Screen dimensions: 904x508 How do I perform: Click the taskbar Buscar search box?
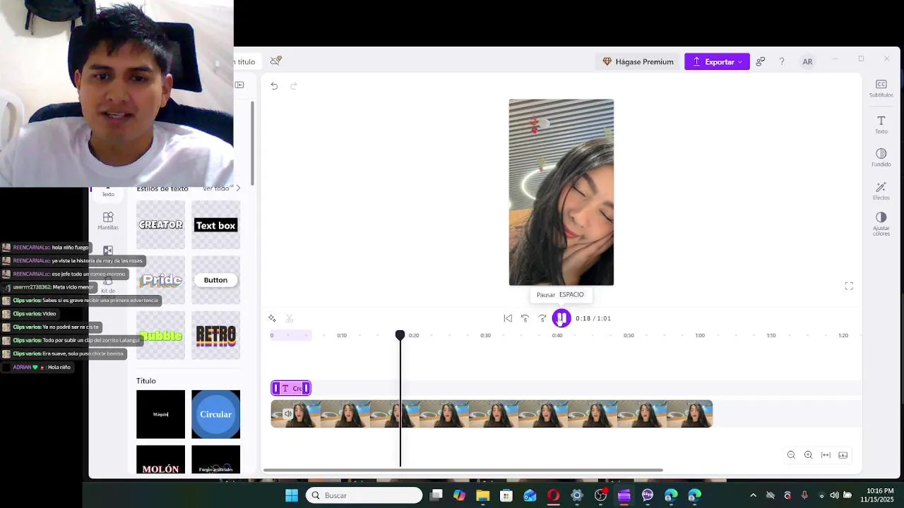pyautogui.click(x=364, y=495)
